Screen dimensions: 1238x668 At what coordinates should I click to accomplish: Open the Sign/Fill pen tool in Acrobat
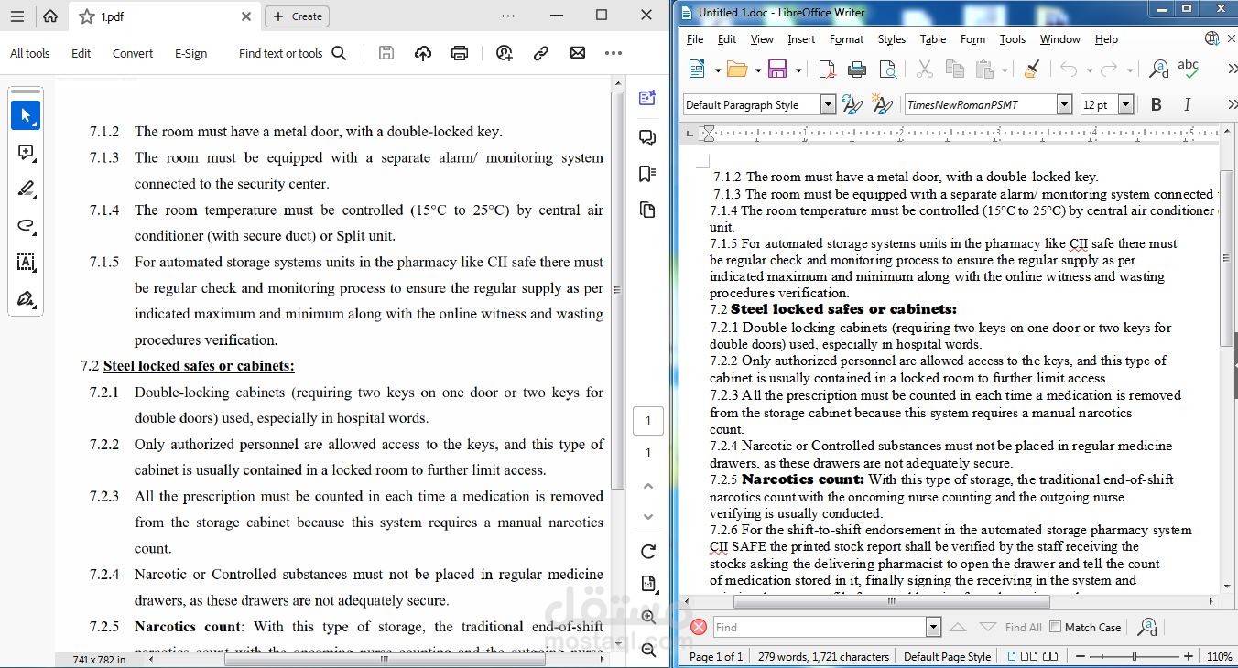[26, 299]
